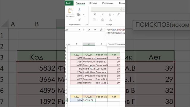Click editing cell showing З(C15;;0)
The height and width of the screenshot is (107, 190).
pos(89,100)
